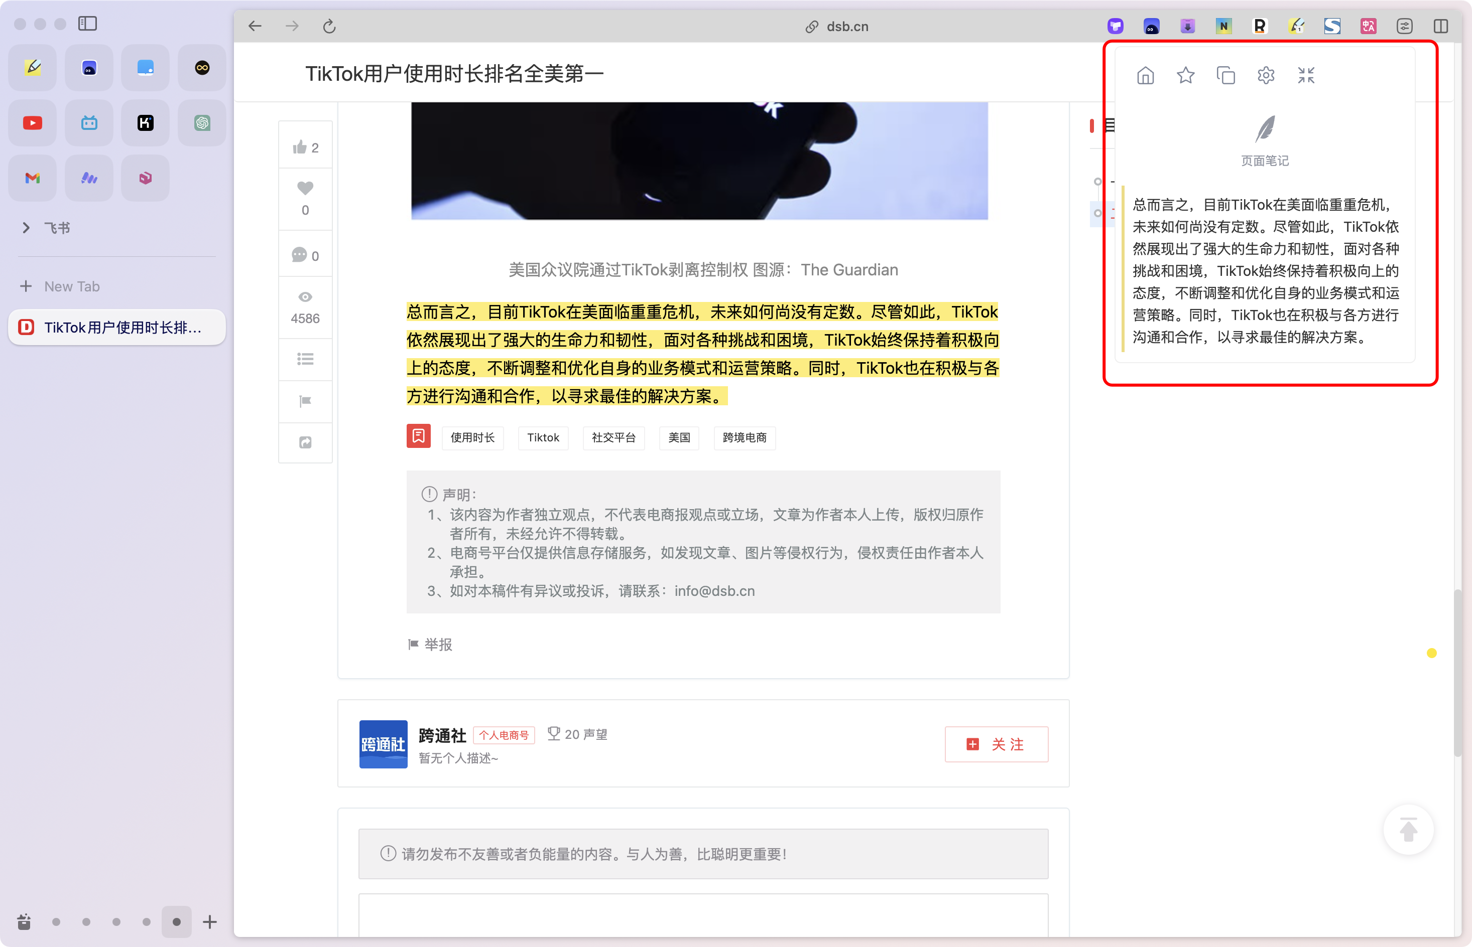Image resolution: width=1472 pixels, height=947 pixels.
Task: Click the star icon in notes popup
Action: (1185, 75)
